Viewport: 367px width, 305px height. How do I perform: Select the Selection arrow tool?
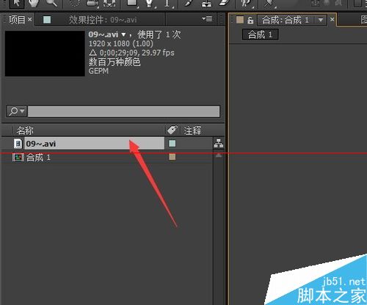tap(17, 4)
